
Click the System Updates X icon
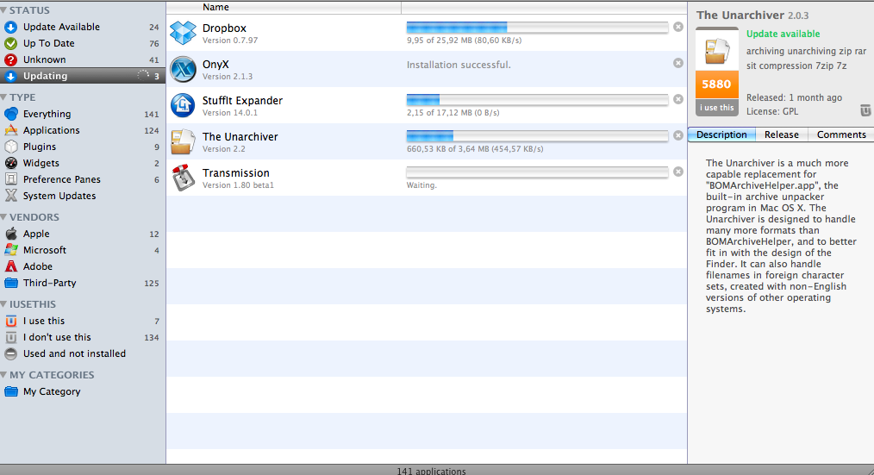pyautogui.click(x=11, y=196)
